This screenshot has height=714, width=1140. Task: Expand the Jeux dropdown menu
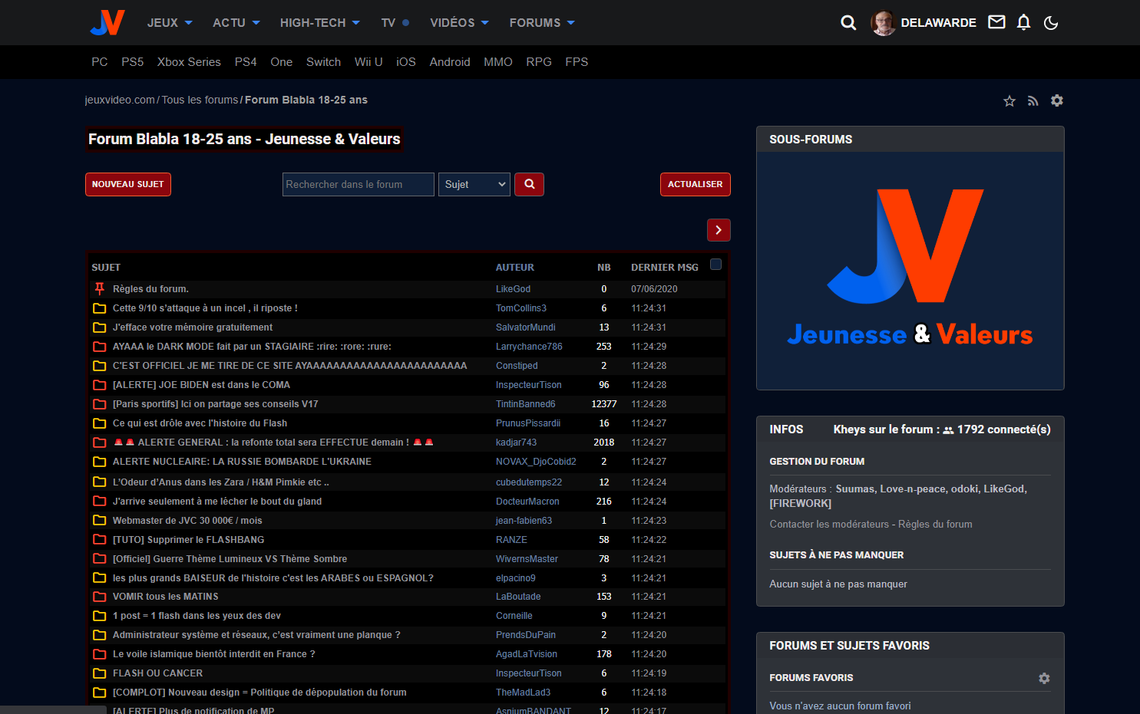170,23
